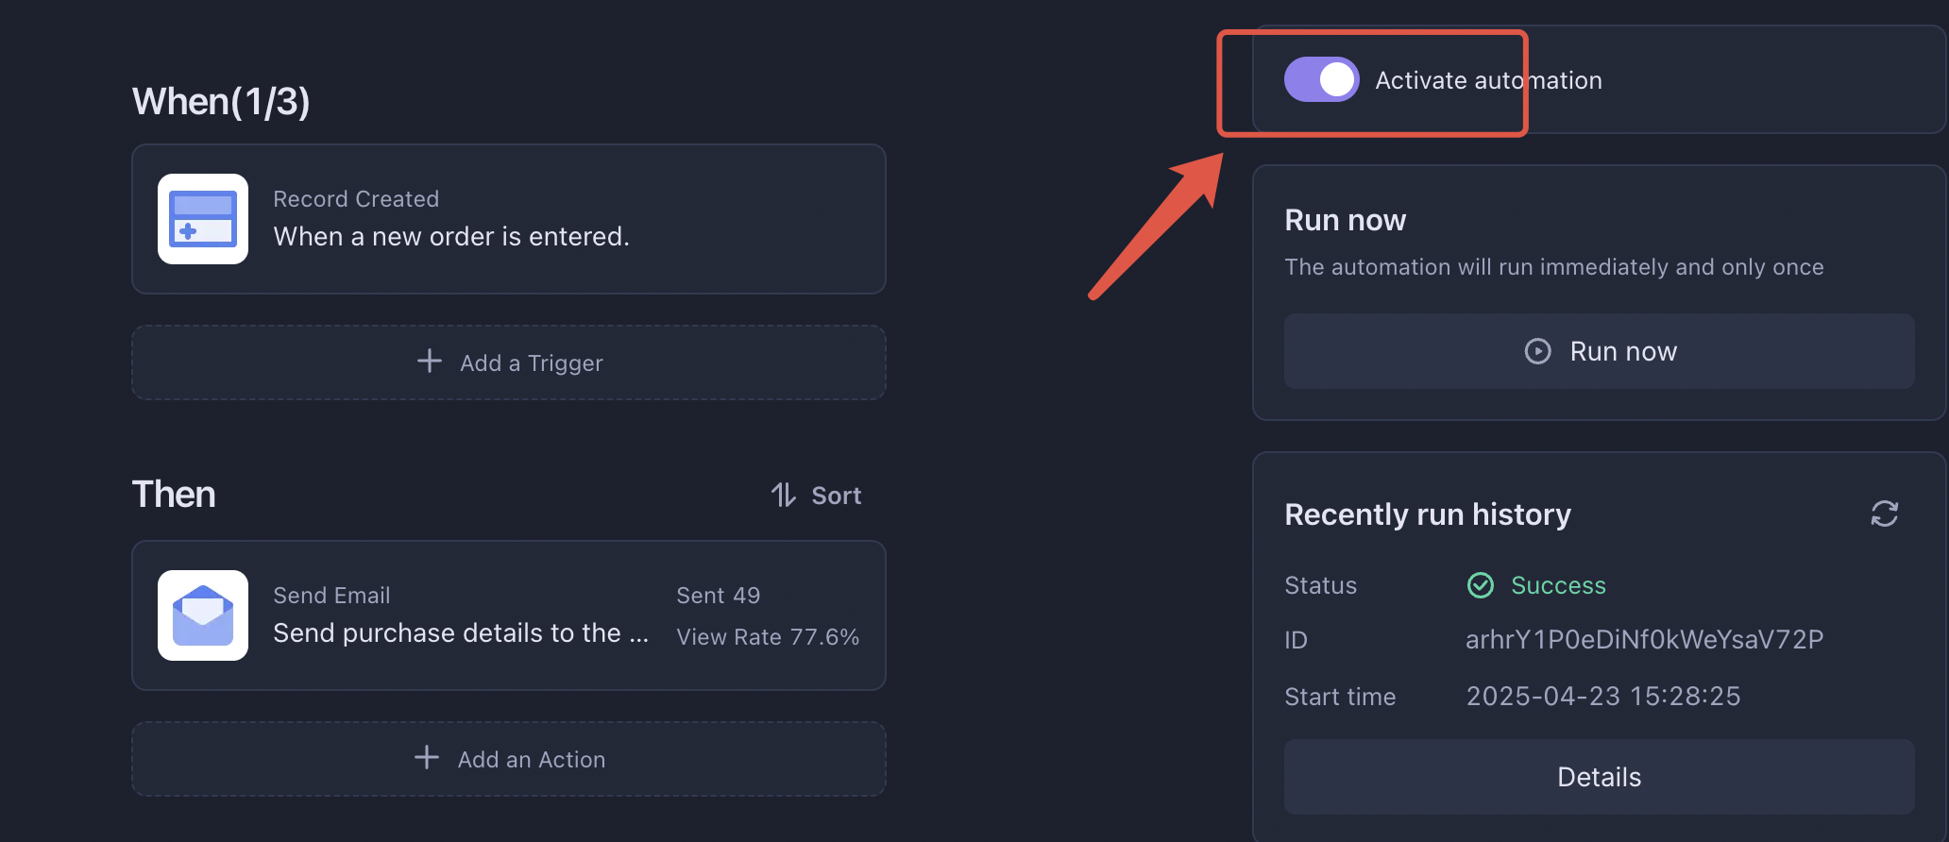Toggle the Activate automation switch
The width and height of the screenshot is (1949, 842).
coord(1321,79)
